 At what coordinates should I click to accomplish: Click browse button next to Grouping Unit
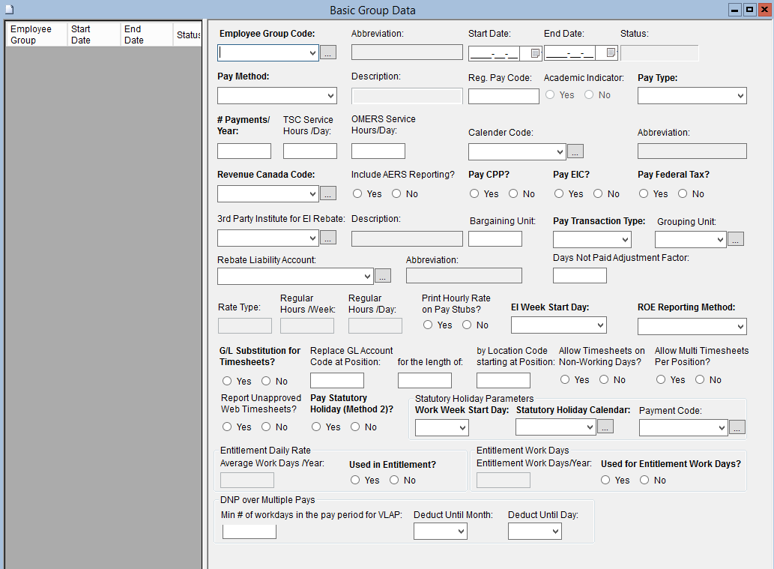(x=736, y=239)
